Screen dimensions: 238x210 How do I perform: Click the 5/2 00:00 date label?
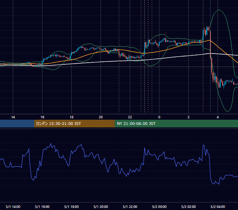tap(159, 206)
